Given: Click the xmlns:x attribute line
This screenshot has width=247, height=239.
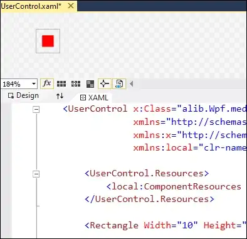Looking at the screenshot, I should point(190,135).
